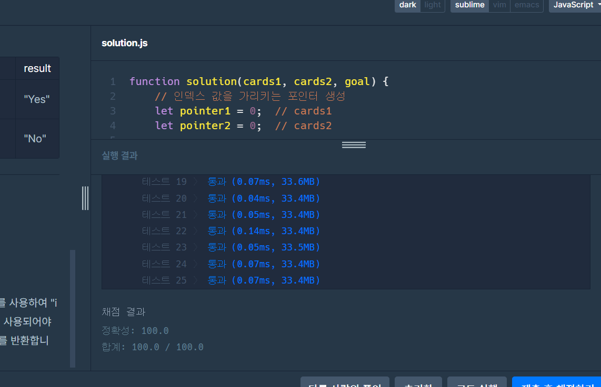Open the JavaScript language dropdown
The height and width of the screenshot is (387, 601).
point(575,5)
